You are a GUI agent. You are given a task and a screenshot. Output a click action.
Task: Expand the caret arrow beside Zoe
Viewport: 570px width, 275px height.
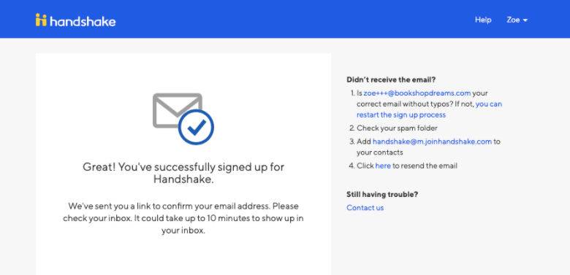[525, 20]
